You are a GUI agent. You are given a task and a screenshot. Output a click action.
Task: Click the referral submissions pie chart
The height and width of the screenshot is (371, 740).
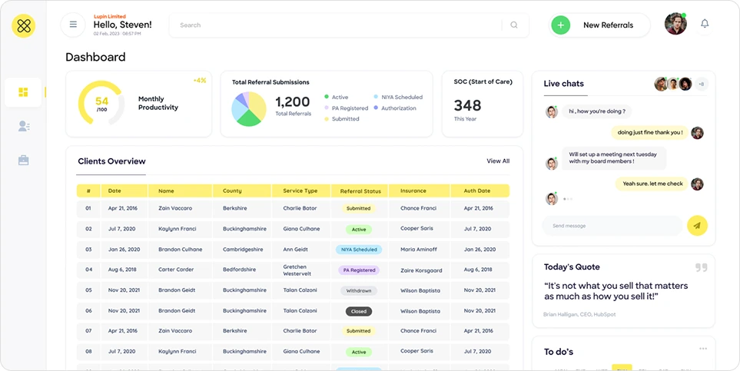[250, 108]
